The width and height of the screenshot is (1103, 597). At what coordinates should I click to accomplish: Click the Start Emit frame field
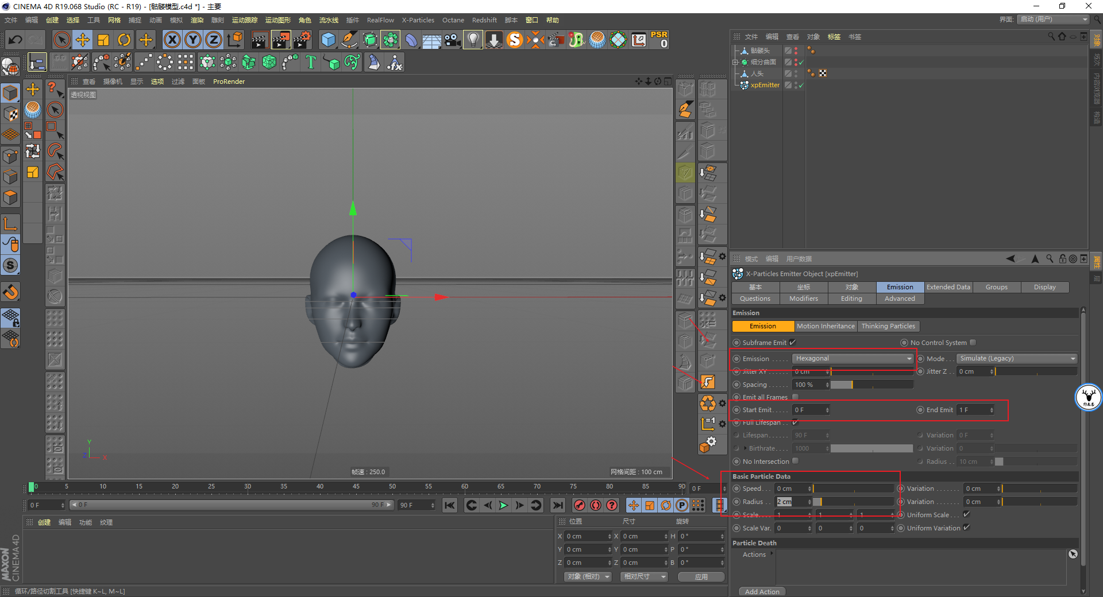pyautogui.click(x=811, y=410)
